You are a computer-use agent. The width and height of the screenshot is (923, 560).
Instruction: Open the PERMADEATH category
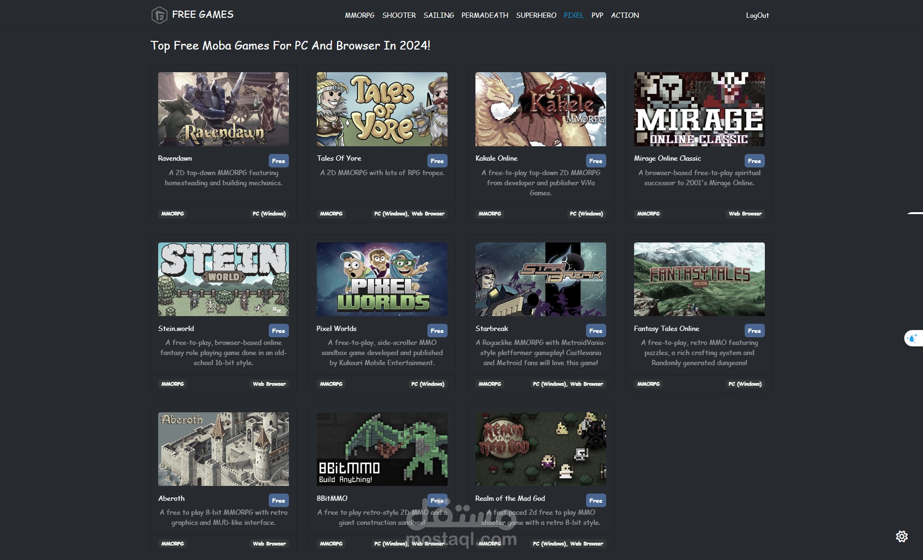point(485,15)
